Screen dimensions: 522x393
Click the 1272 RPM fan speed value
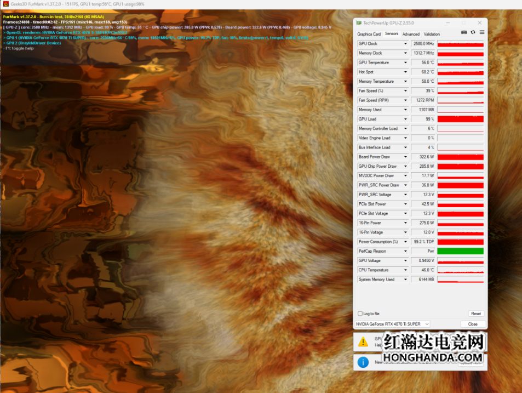(x=423, y=100)
